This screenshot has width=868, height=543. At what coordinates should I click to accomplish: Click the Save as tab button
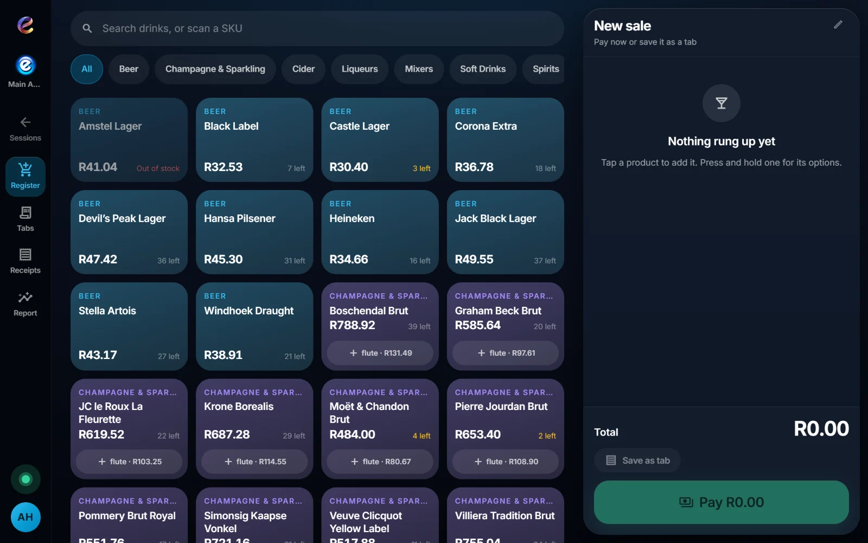click(x=637, y=460)
